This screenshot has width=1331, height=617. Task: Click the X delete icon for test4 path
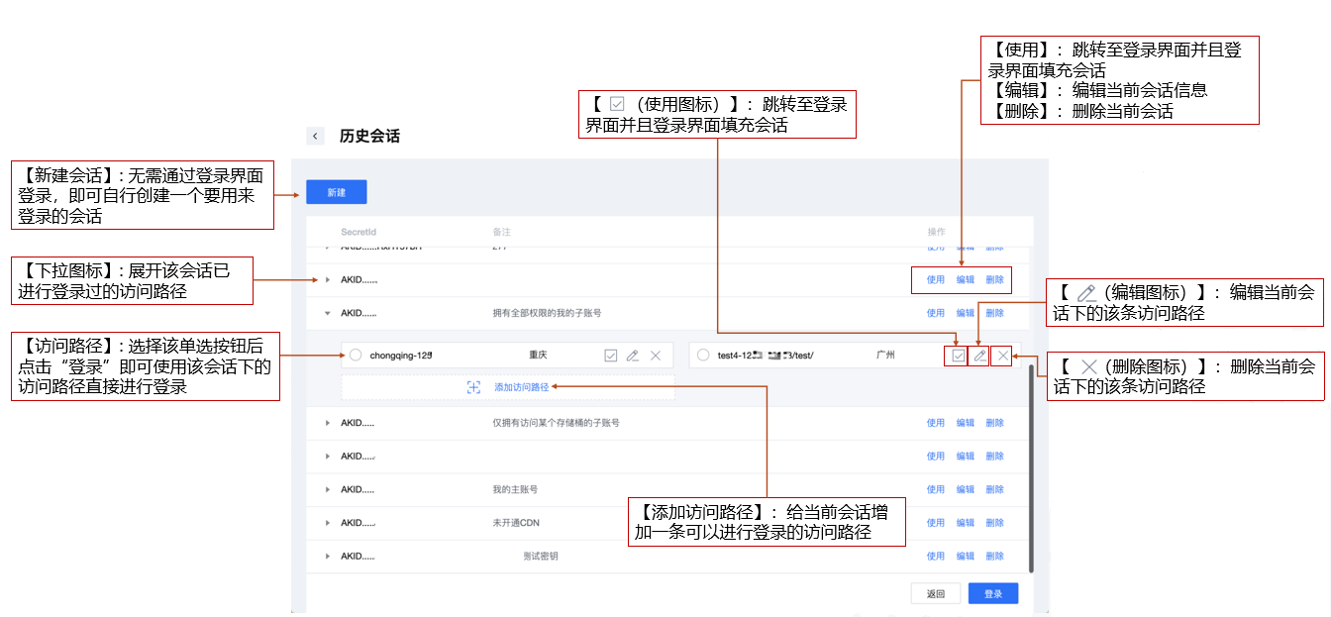pos(1002,356)
